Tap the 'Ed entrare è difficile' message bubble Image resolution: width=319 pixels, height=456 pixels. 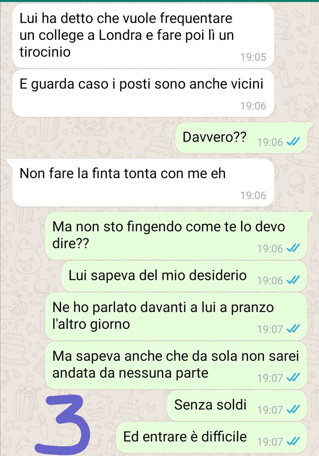pyautogui.click(x=211, y=437)
